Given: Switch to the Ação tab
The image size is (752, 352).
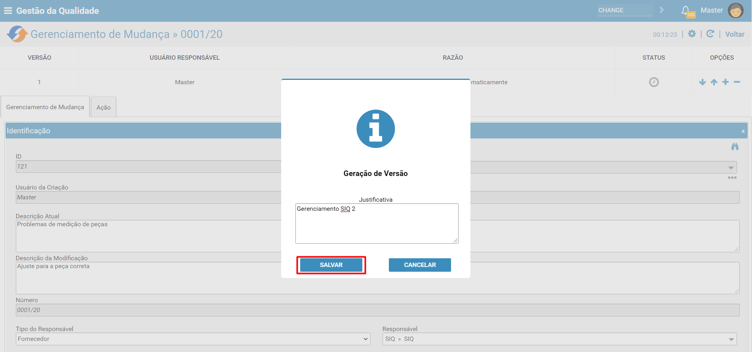Looking at the screenshot, I should pos(104,107).
